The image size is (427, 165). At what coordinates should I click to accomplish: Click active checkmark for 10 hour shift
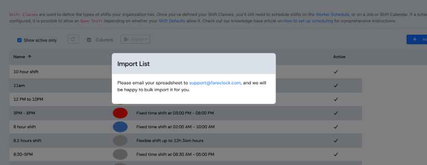tap(336, 72)
